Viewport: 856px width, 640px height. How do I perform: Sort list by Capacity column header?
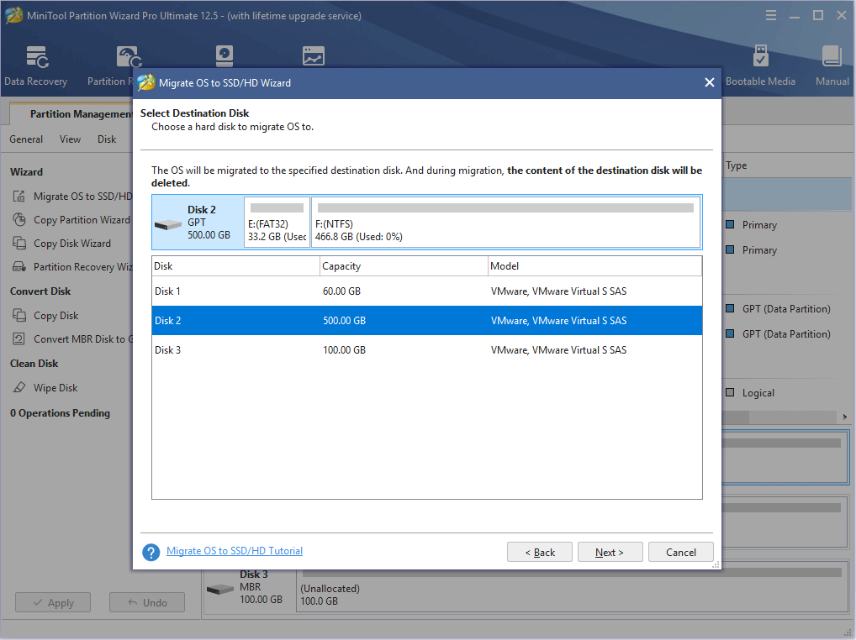pos(404,266)
